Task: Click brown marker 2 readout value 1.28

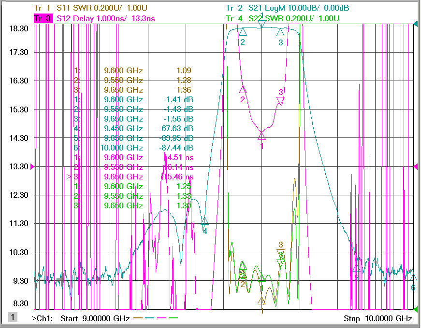Action: pos(184,80)
